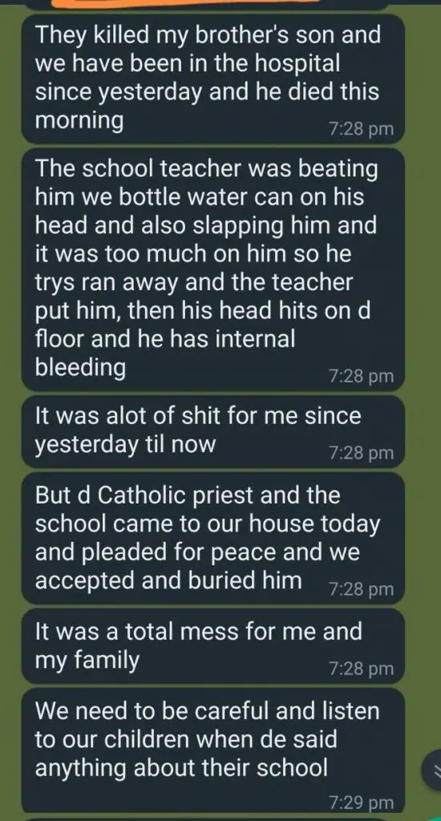Tap the "It was alot of shit" message
The image size is (441, 821).
pos(213,431)
